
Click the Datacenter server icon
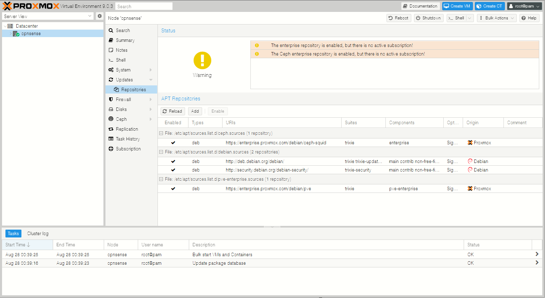(10, 26)
